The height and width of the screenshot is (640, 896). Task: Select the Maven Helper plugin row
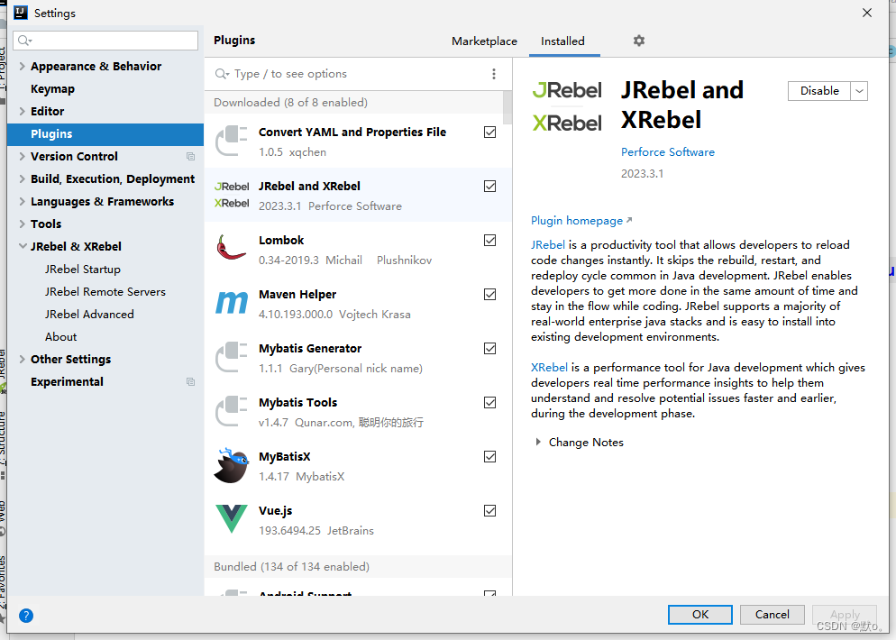point(358,304)
